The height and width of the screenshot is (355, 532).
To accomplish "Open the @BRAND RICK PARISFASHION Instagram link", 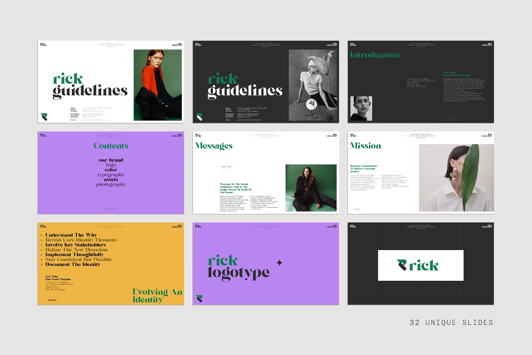I will tap(93, 114).
